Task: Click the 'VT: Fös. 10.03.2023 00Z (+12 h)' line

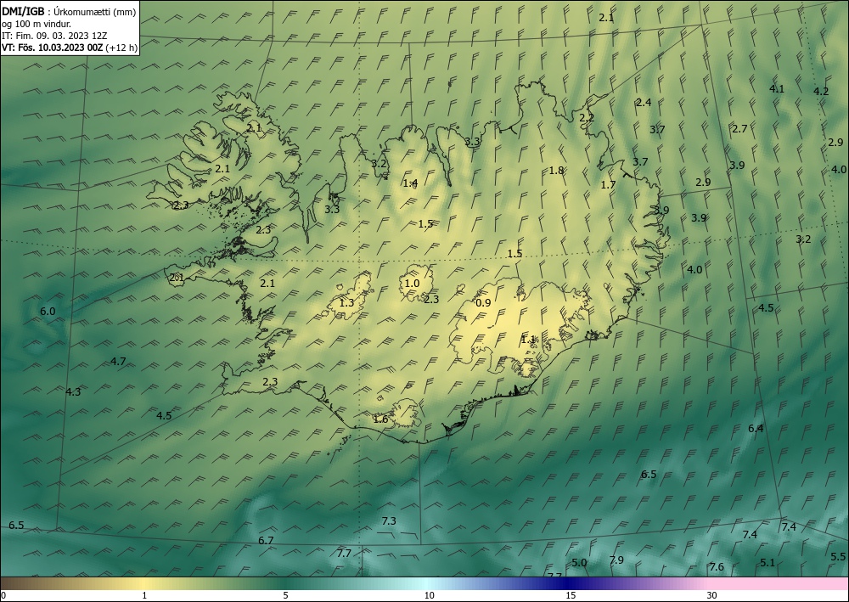Action: pyautogui.click(x=70, y=48)
